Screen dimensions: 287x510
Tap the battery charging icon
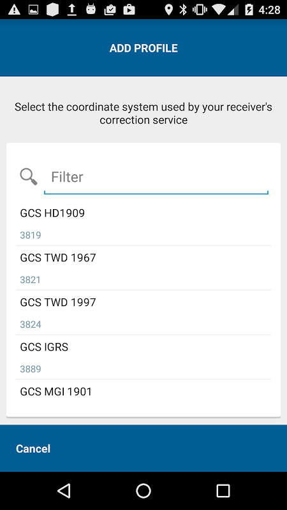pyautogui.click(x=249, y=10)
